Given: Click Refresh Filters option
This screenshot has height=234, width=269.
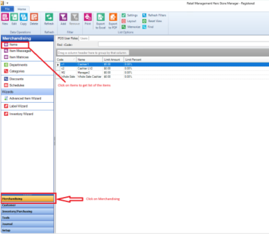Looking at the screenshot, I should point(154,15).
